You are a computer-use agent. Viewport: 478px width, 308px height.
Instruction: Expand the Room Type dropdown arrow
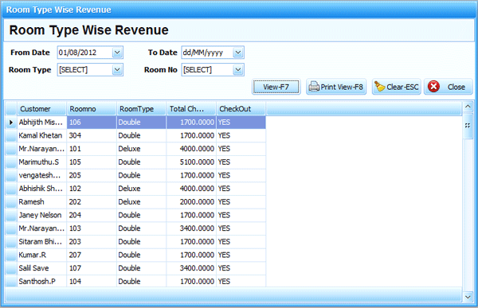(x=117, y=70)
